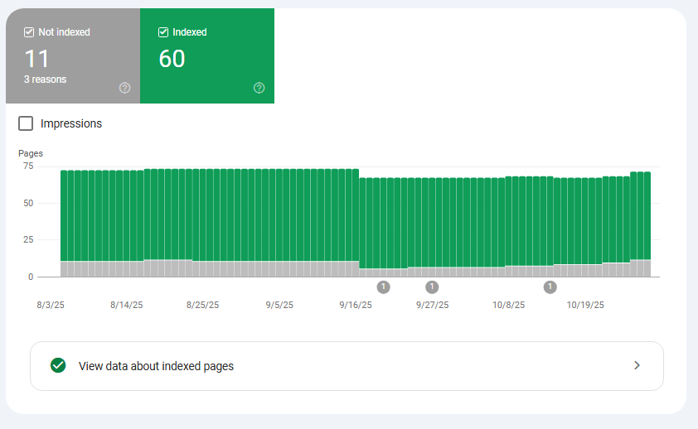Open the rightmost annotation marker under the chart
Viewport: 698px width, 429px height.
point(550,287)
